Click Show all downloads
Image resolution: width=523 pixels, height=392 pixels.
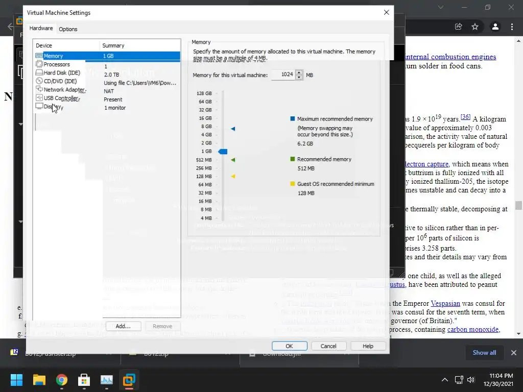pyautogui.click(x=484, y=353)
